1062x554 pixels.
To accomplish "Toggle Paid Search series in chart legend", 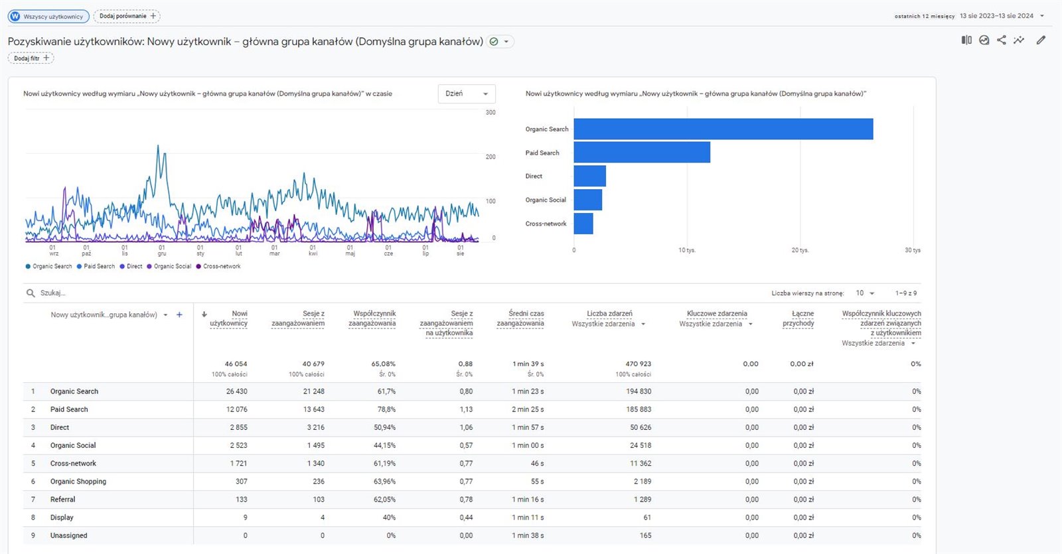I will click(96, 267).
